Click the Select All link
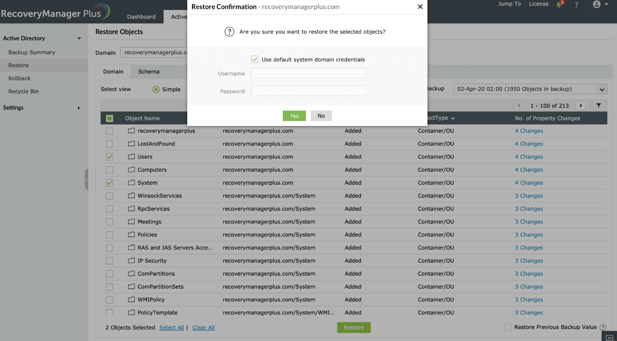The image size is (617, 341). (172, 328)
